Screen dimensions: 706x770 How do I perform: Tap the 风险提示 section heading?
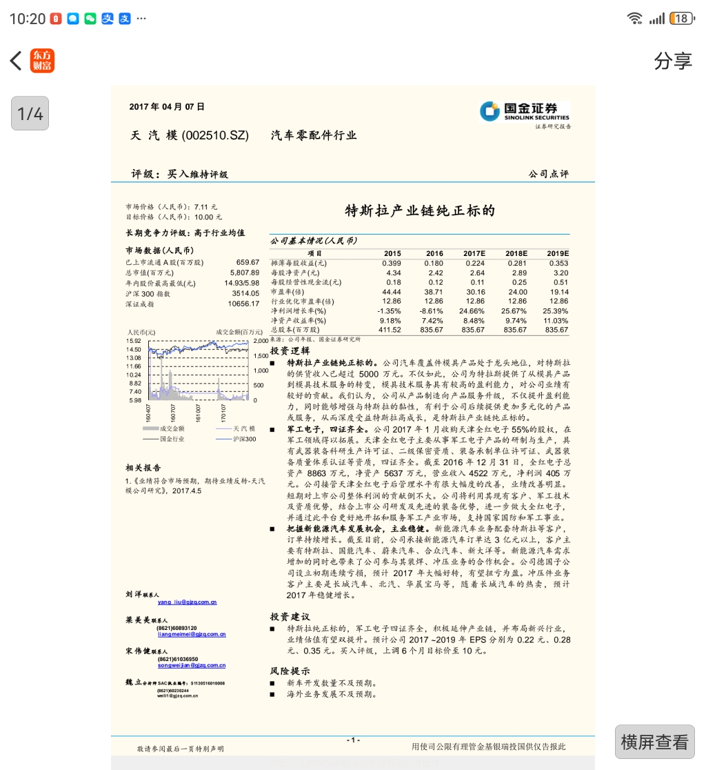[x=290, y=671]
